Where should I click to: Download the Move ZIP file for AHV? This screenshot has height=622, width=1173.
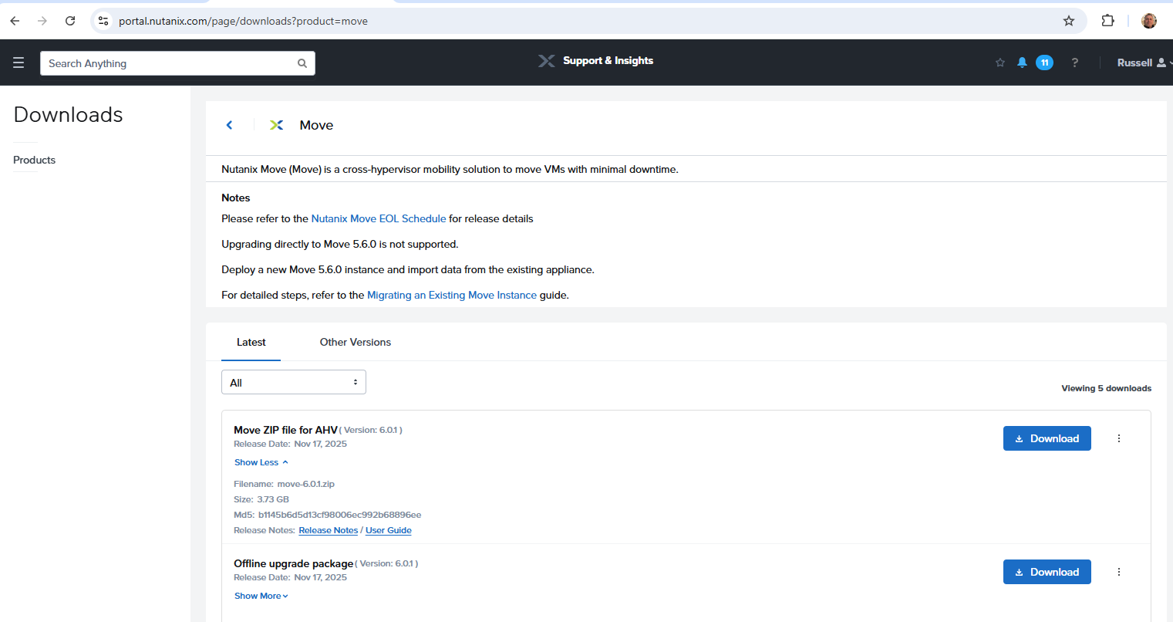tap(1047, 438)
